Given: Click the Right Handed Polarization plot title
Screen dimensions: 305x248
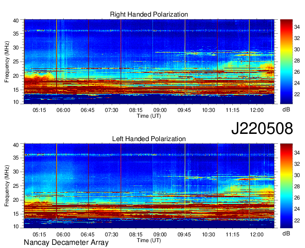Looking at the screenshot, I should (x=149, y=14).
